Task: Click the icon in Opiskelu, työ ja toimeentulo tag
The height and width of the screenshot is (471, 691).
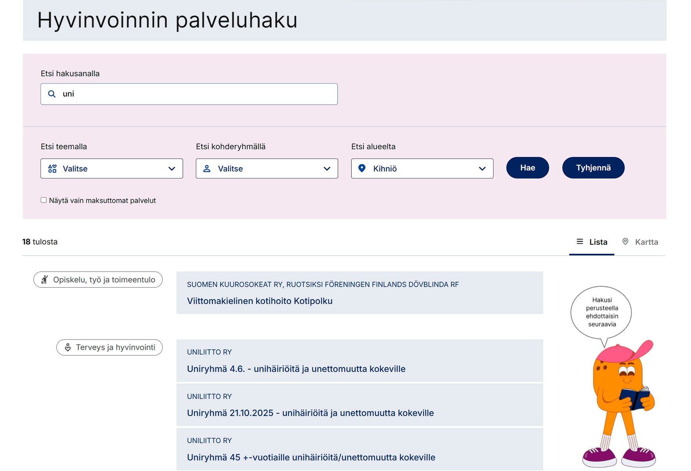Action: (x=45, y=280)
